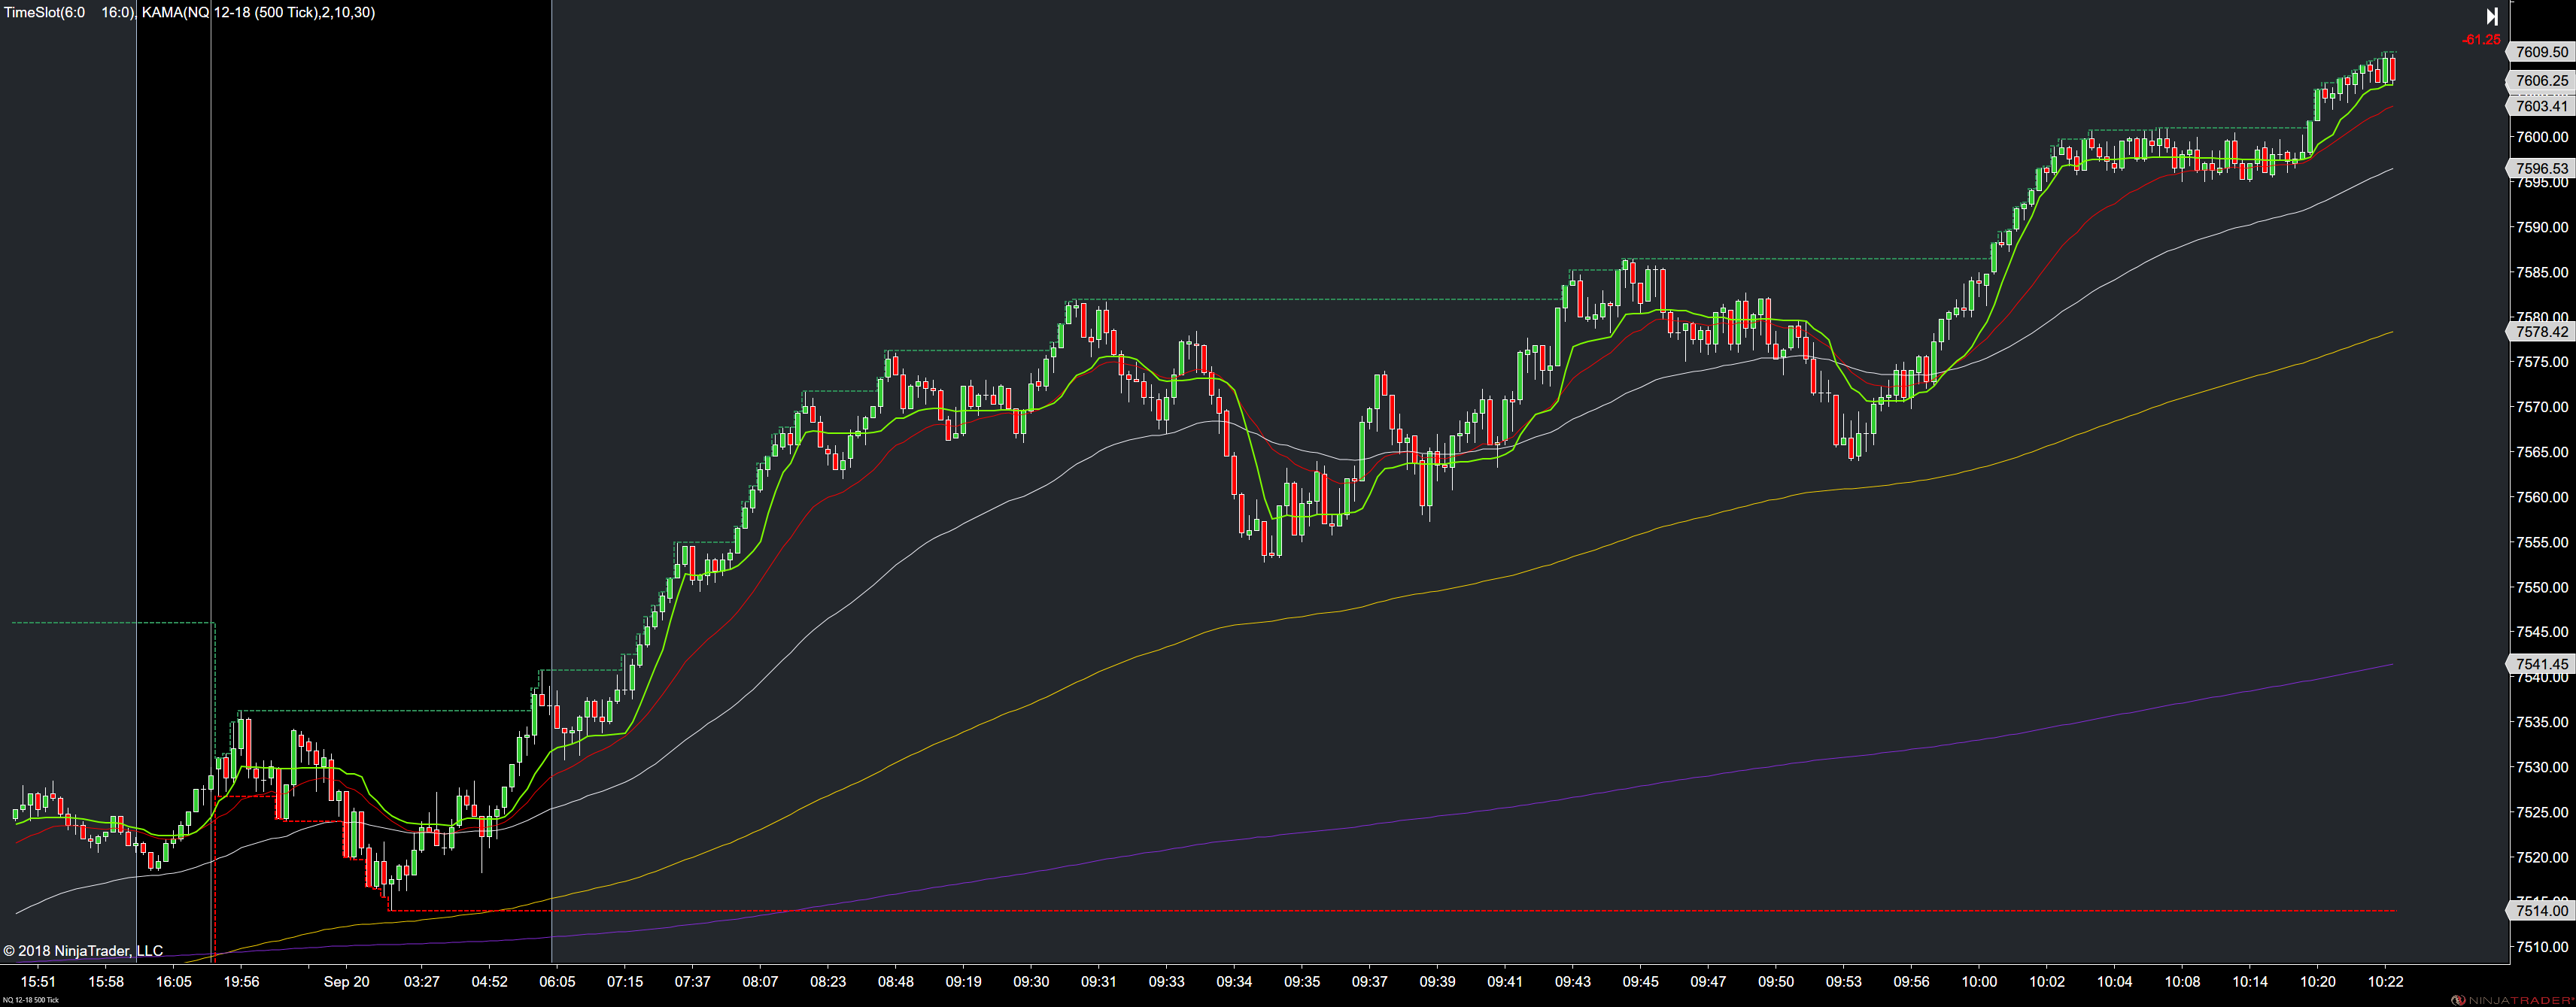Select the 7555.00 price axis label
Viewport: 2576px width, 1007px height.
click(x=2542, y=542)
